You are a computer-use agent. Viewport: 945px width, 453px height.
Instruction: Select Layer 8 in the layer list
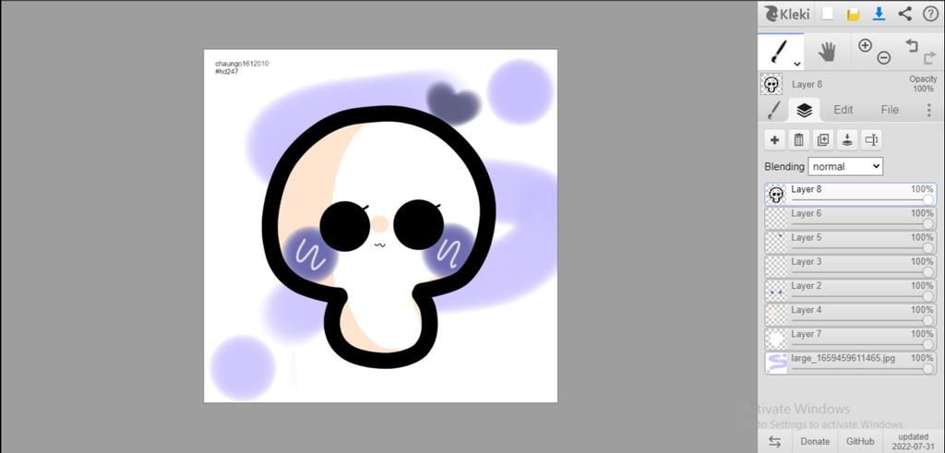point(850,195)
